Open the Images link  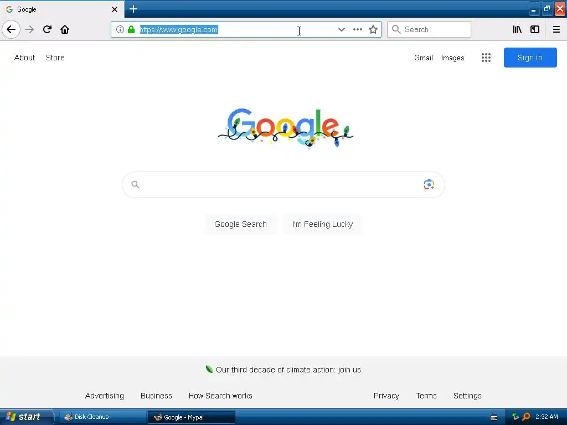(452, 58)
